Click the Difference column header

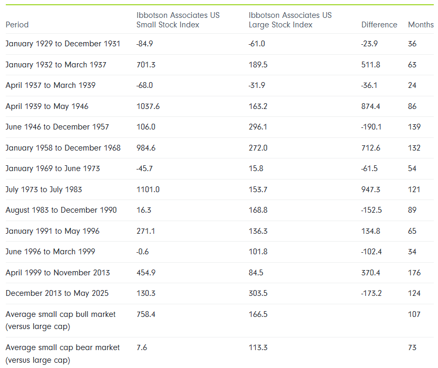pyautogui.click(x=379, y=25)
